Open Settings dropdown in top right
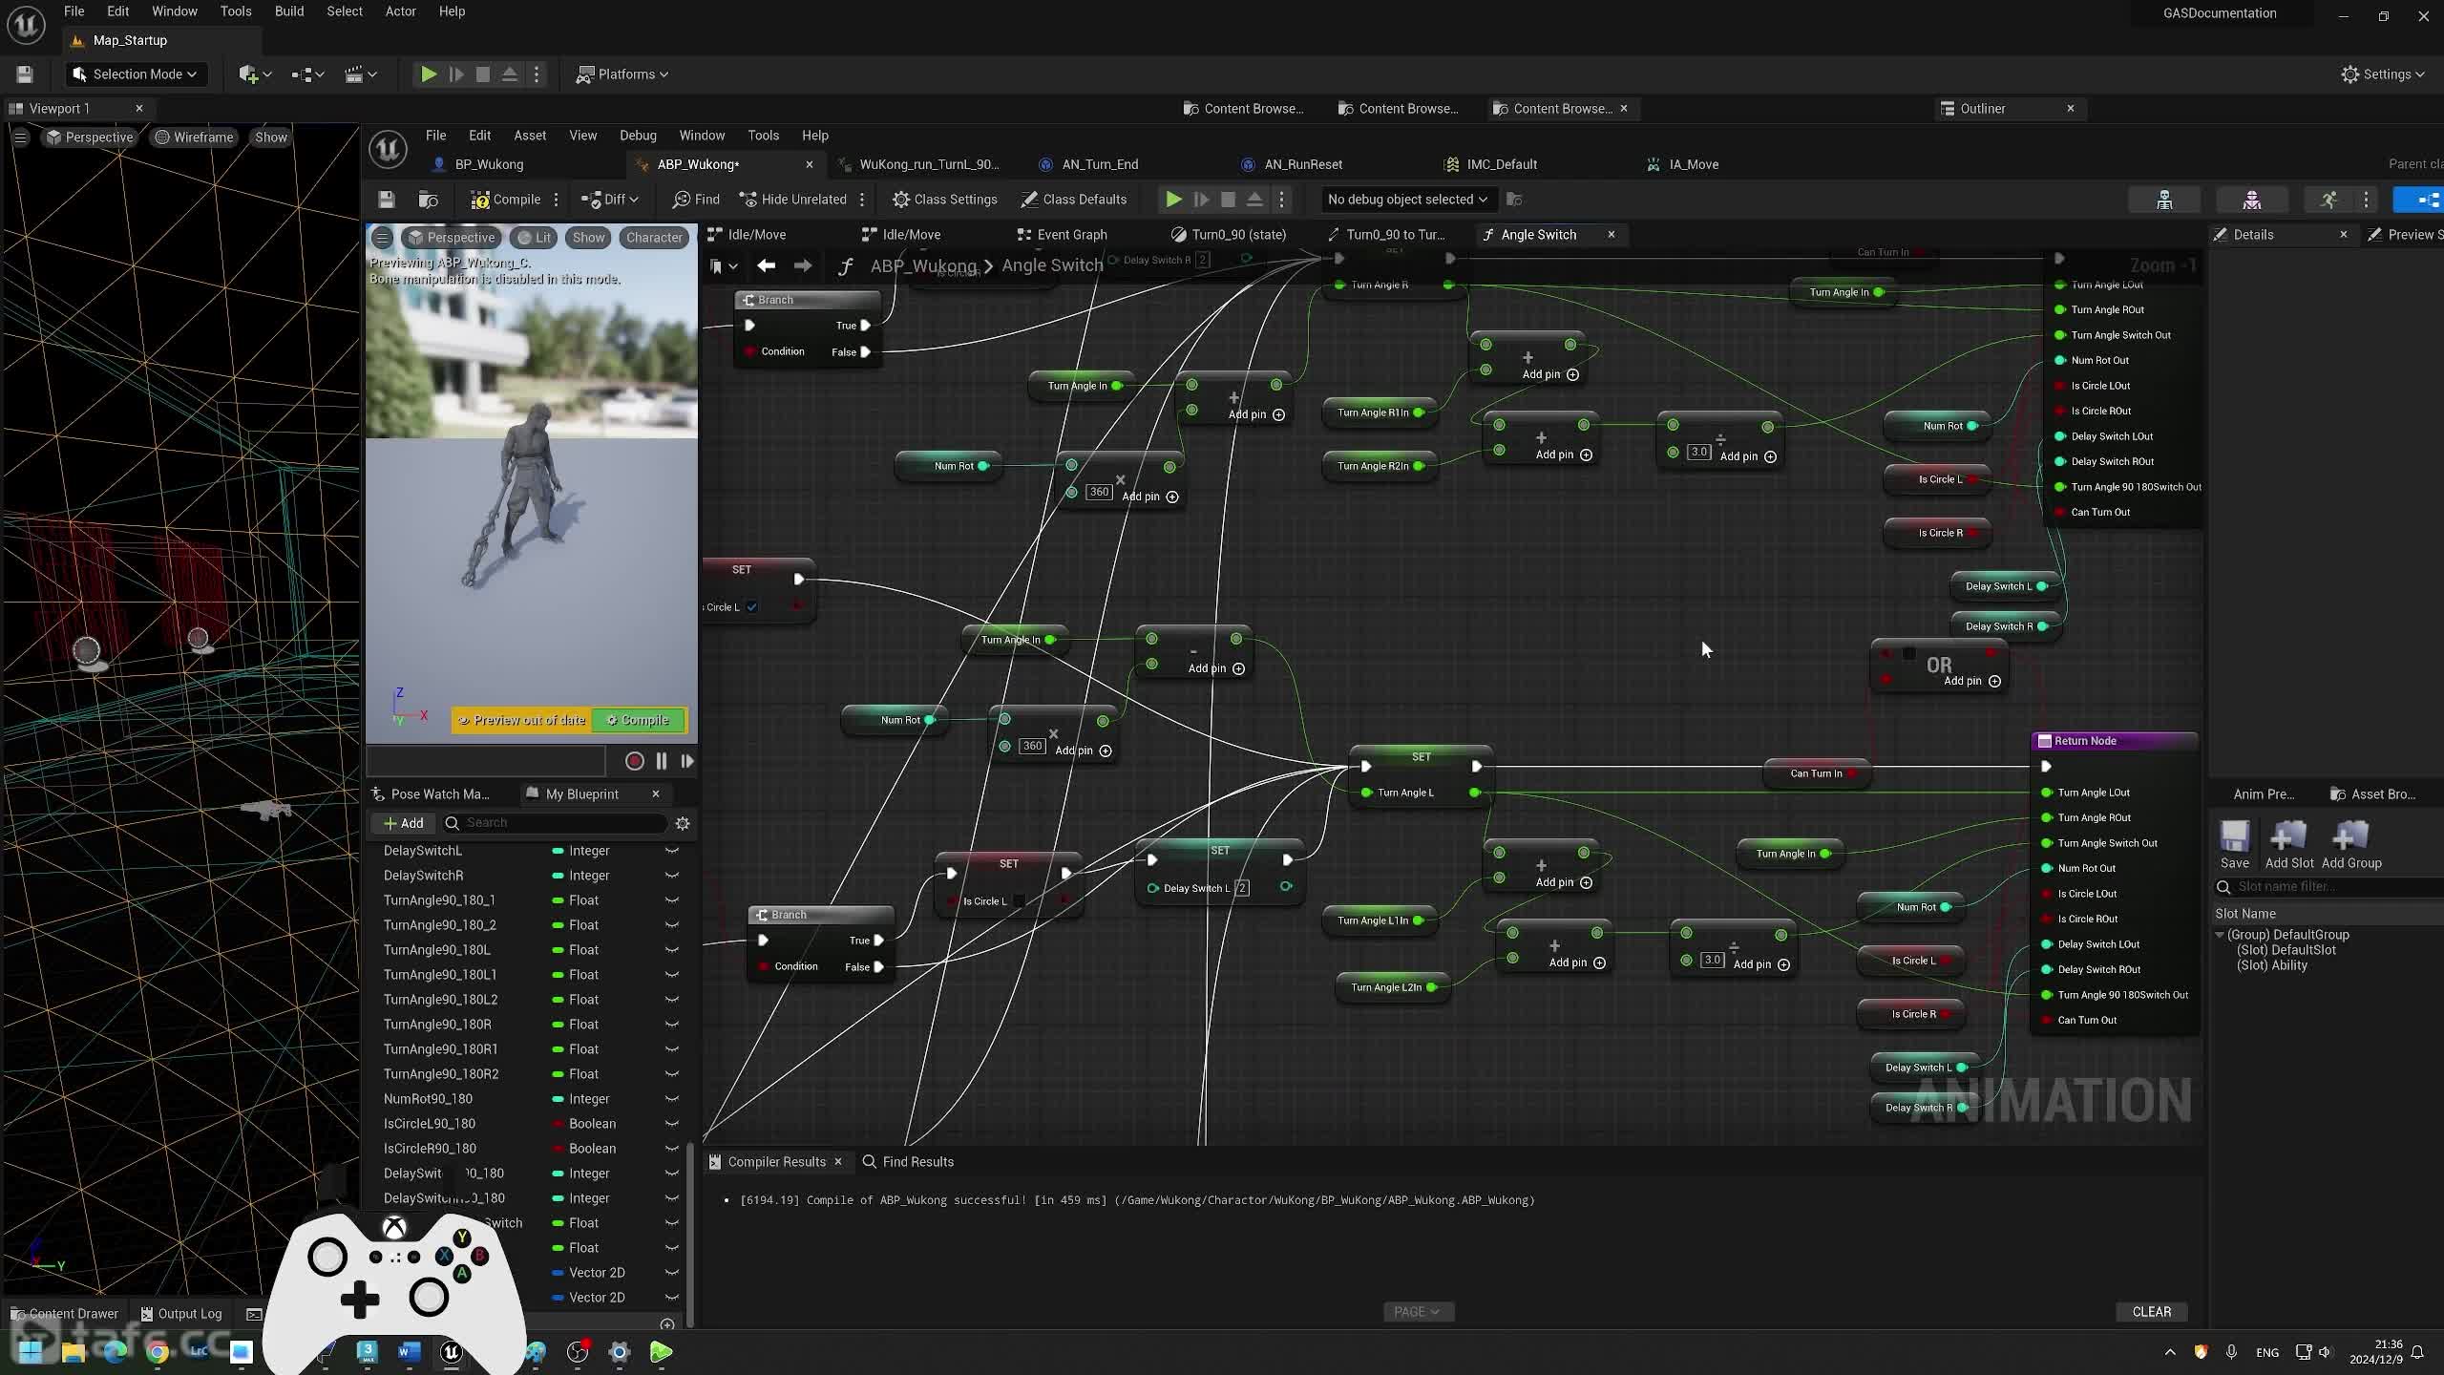Screen dimensions: 2444x1375 tap(2382, 74)
